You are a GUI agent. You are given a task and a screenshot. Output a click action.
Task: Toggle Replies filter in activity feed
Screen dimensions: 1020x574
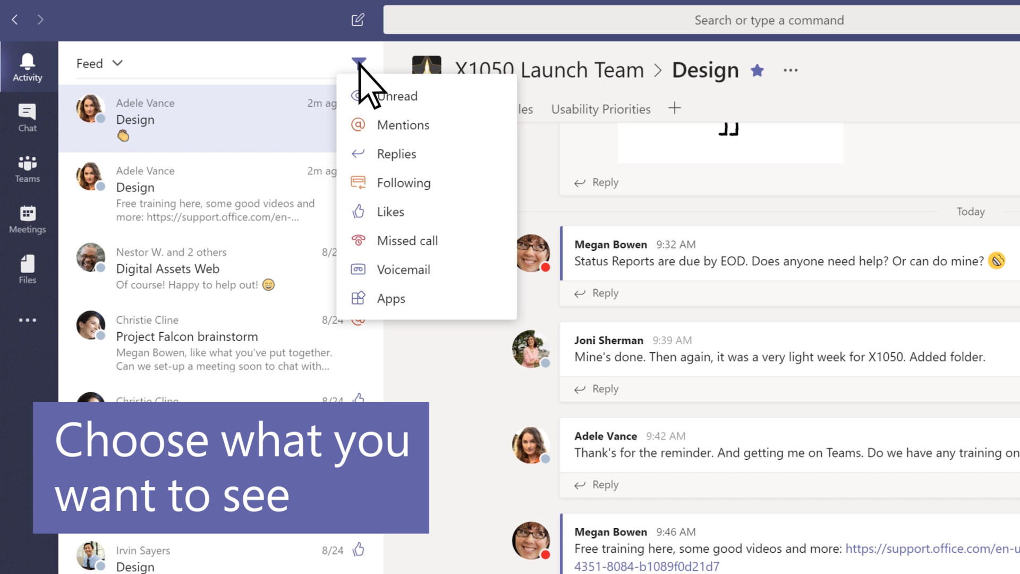[396, 154]
